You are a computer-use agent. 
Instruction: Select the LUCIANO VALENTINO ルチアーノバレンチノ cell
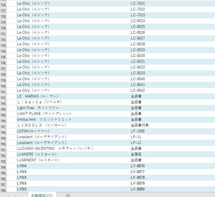pyautogui.click(x=73, y=149)
